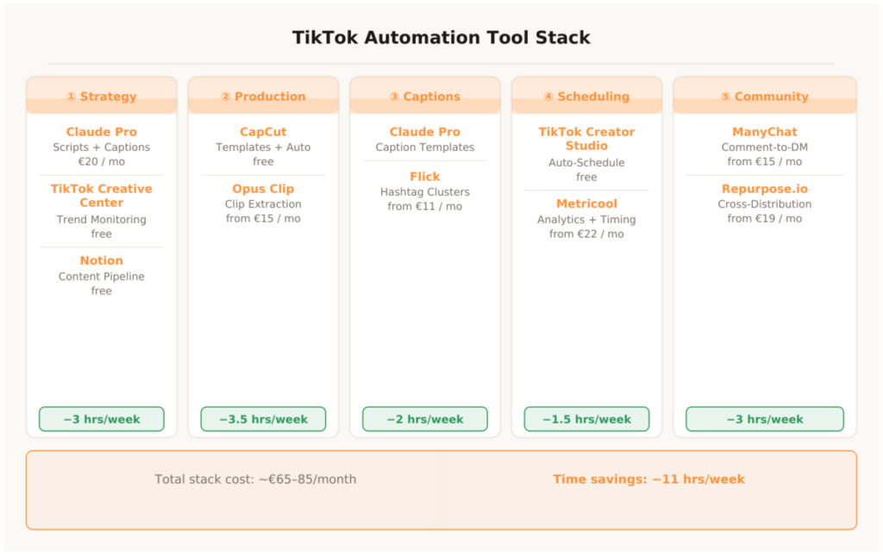Open the TikTok Creative Center link
The width and height of the screenshot is (883, 558).
pyautogui.click(x=102, y=196)
